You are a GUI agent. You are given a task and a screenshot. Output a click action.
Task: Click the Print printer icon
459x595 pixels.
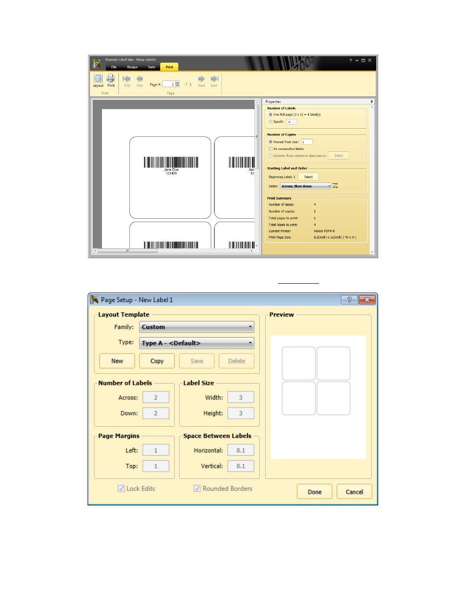[111, 80]
